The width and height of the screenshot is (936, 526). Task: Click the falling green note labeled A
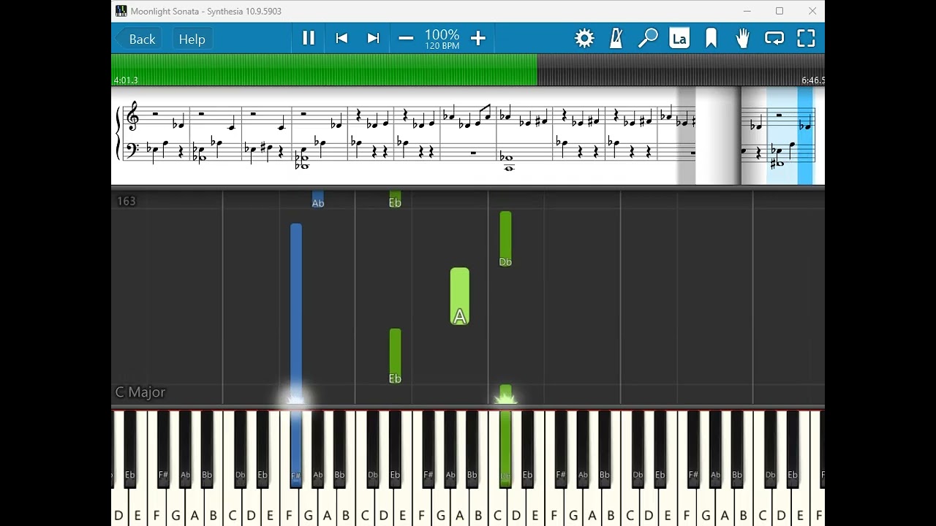459,296
